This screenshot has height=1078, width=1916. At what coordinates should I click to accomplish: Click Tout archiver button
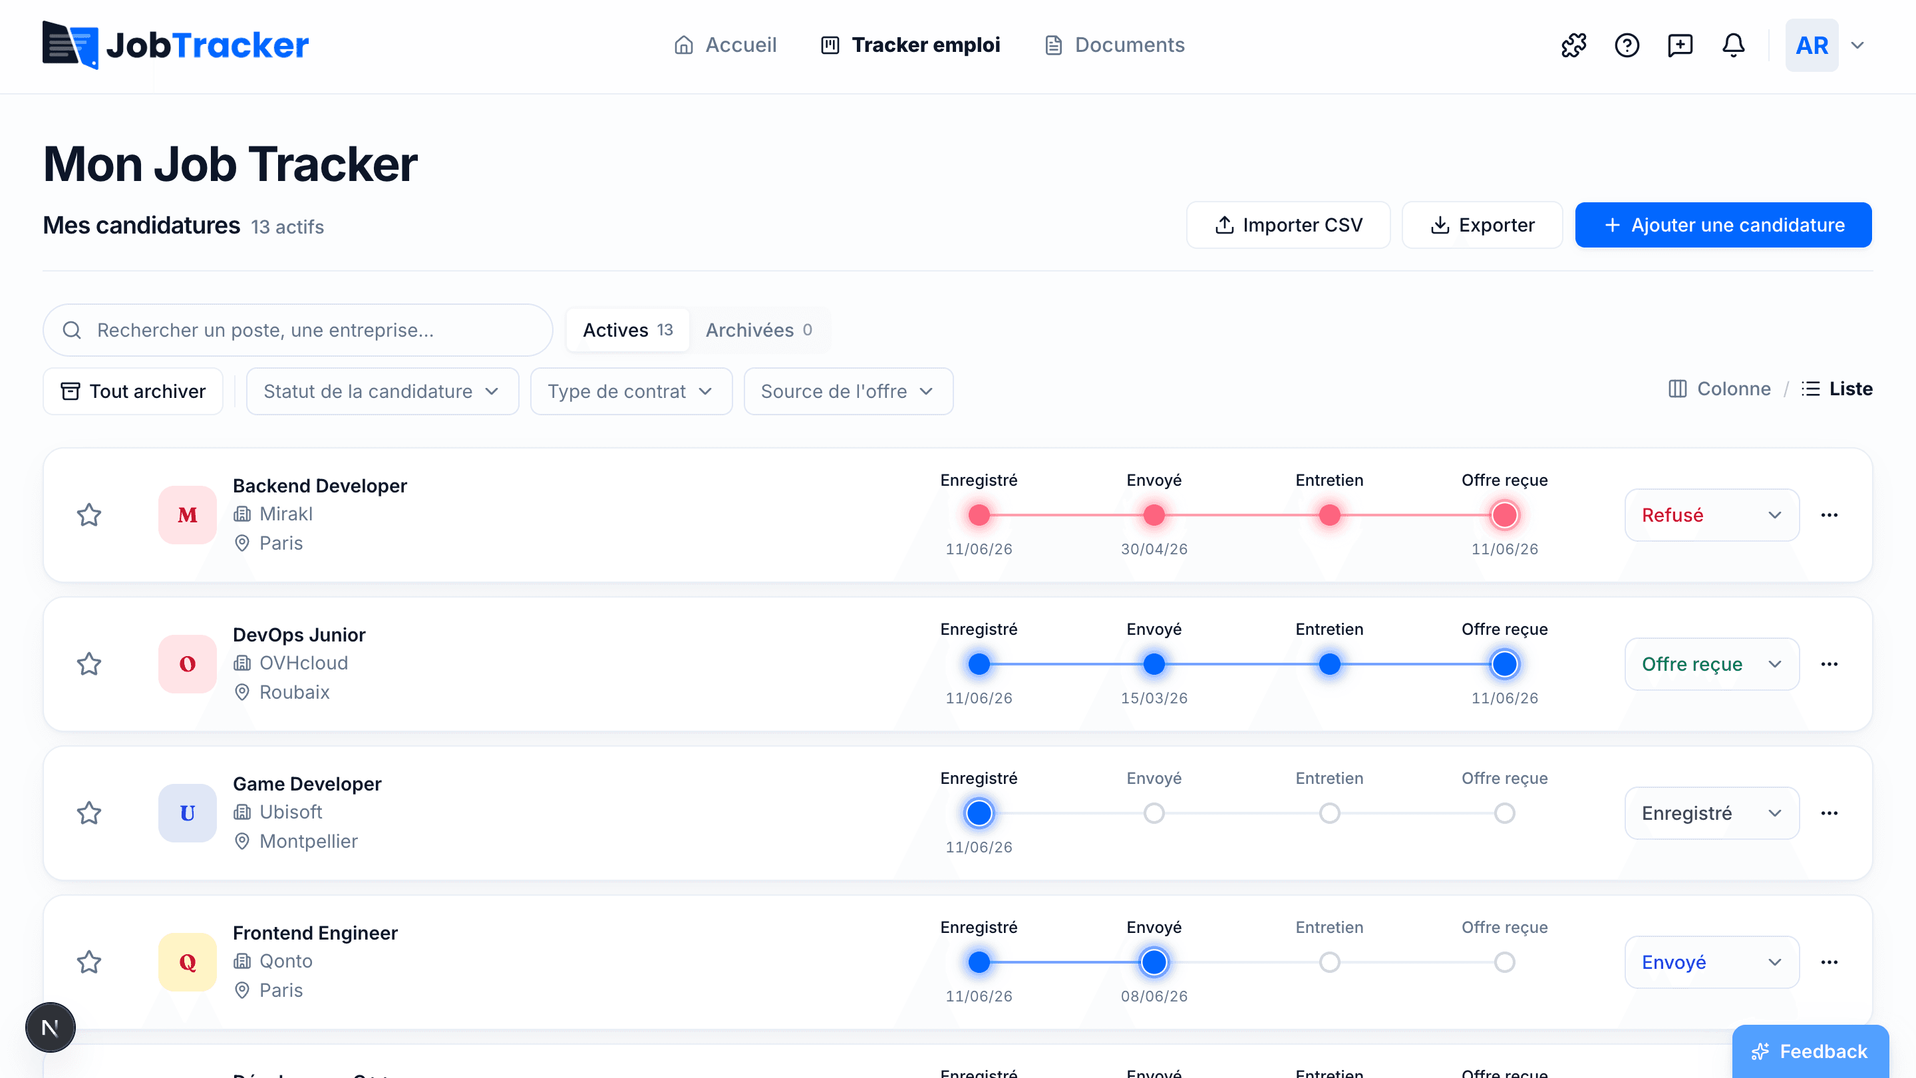point(133,391)
